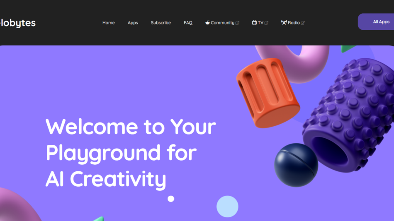Click the small white dot decoration
This screenshot has width=394, height=221.
(171, 199)
